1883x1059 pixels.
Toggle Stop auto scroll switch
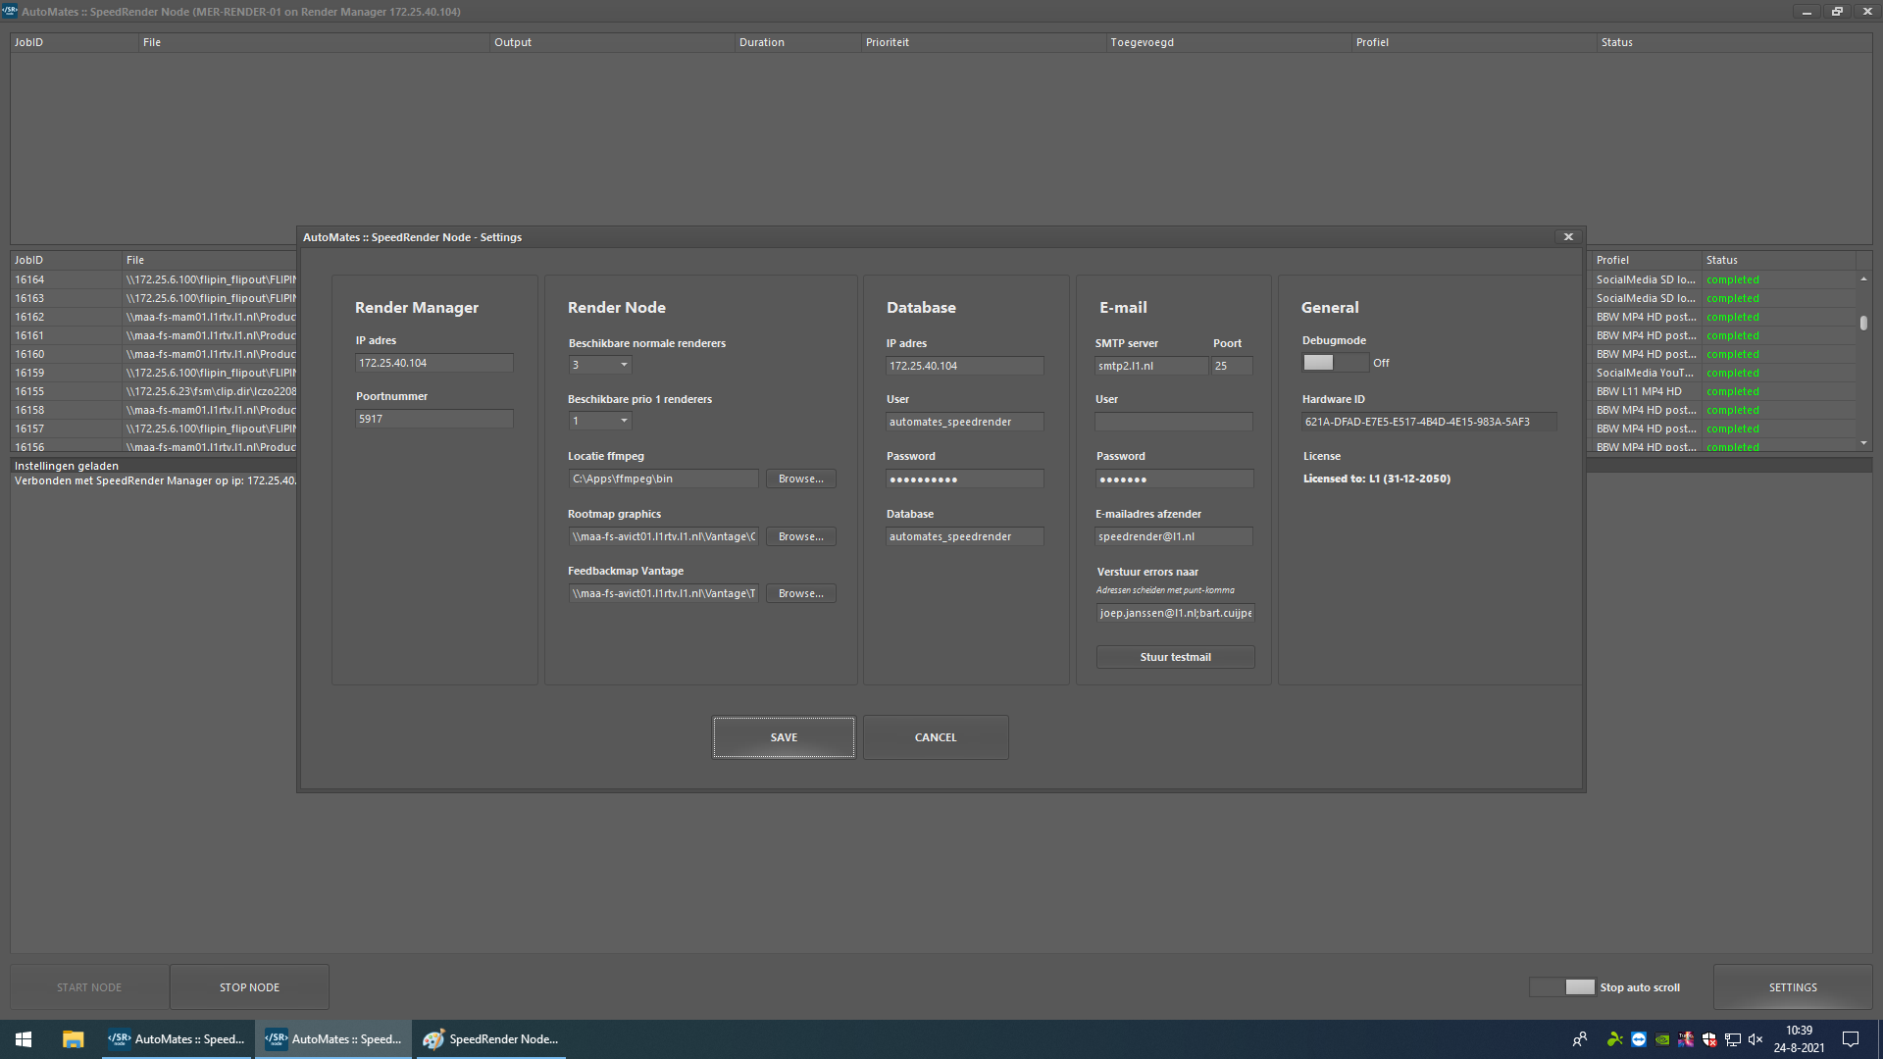[x=1562, y=987]
